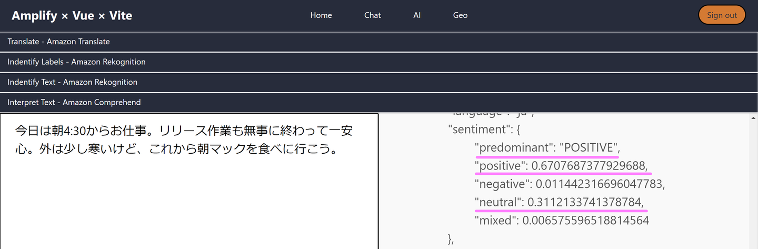Image resolution: width=758 pixels, height=249 pixels.
Task: Click the "predominant": "POSITIVE" line
Action: (x=547, y=148)
